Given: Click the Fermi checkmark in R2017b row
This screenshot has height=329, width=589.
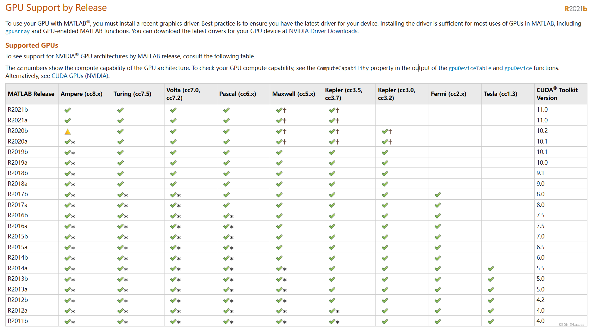Looking at the screenshot, I should click(x=438, y=195).
